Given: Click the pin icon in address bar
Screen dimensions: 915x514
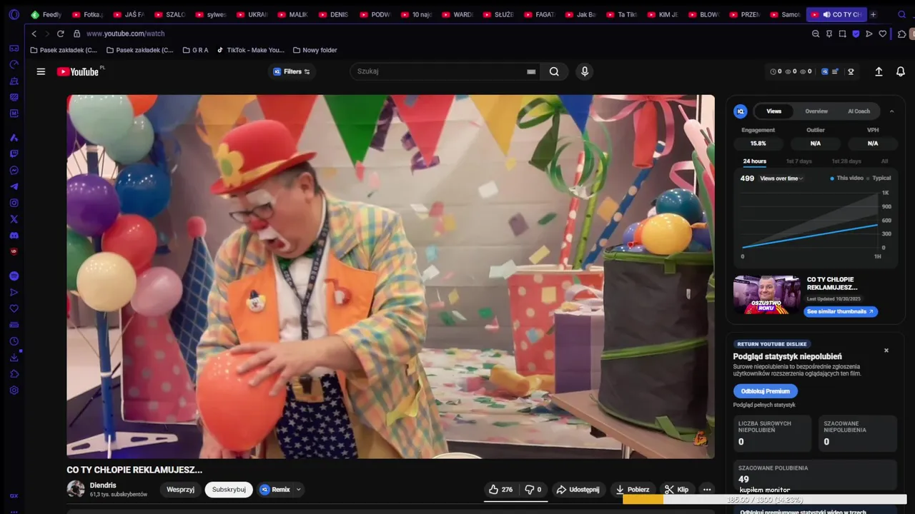Looking at the screenshot, I should (x=829, y=34).
